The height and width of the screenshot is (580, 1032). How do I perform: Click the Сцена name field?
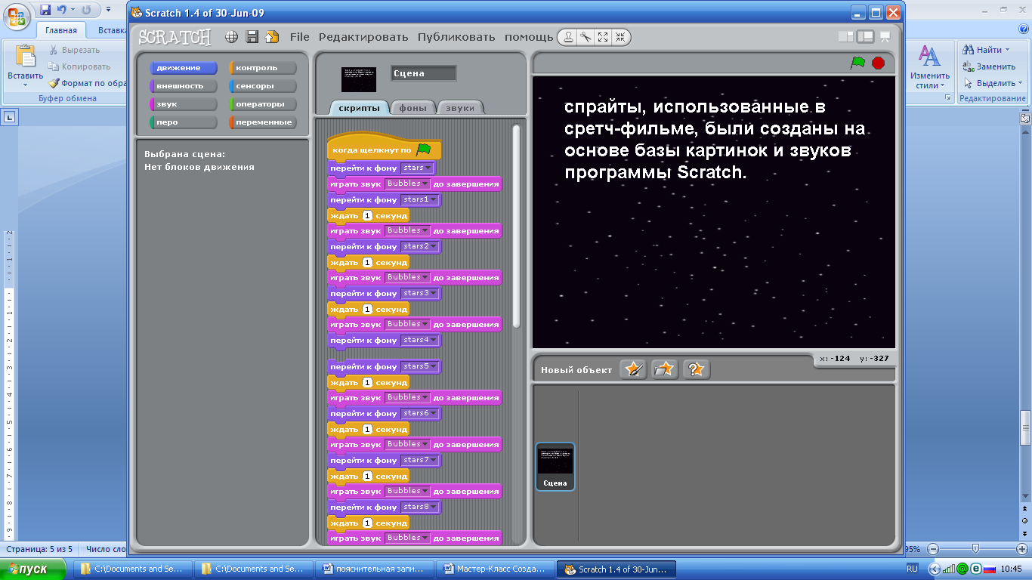coord(423,73)
